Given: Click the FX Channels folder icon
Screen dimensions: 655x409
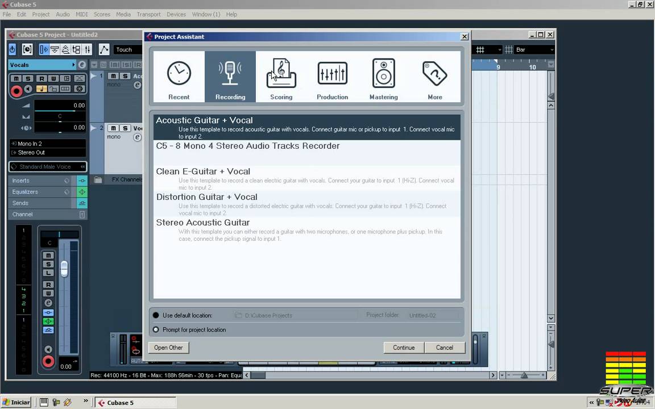Looking at the screenshot, I should [98, 180].
